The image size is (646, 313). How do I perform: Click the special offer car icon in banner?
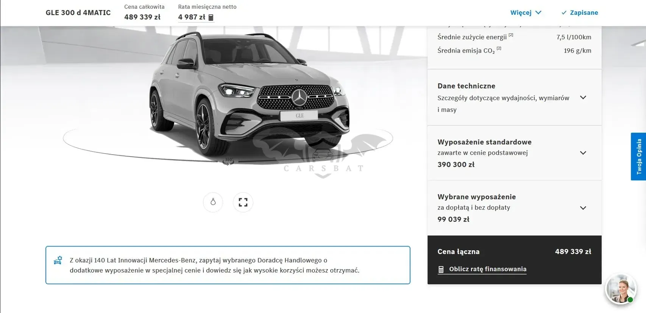point(58,260)
